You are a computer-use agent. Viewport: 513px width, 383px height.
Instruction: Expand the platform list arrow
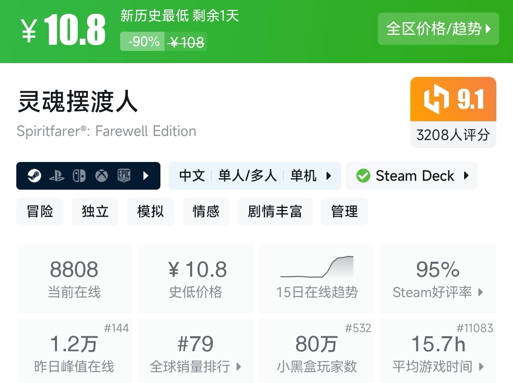pyautogui.click(x=146, y=176)
